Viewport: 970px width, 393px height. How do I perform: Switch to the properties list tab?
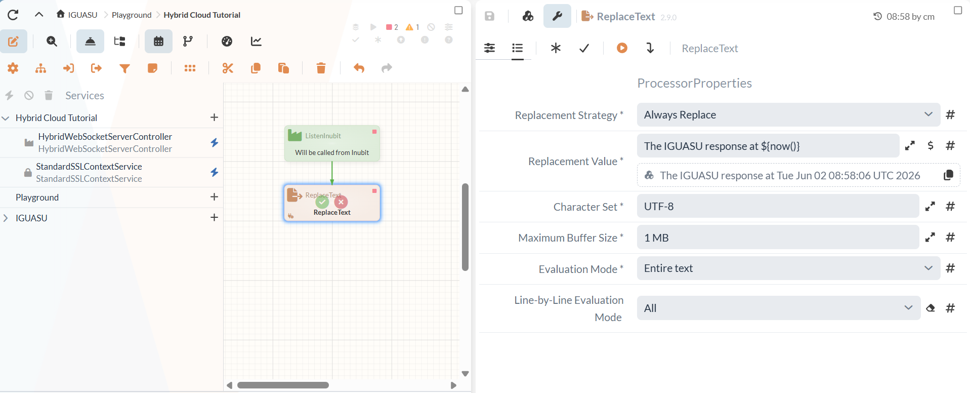point(517,48)
